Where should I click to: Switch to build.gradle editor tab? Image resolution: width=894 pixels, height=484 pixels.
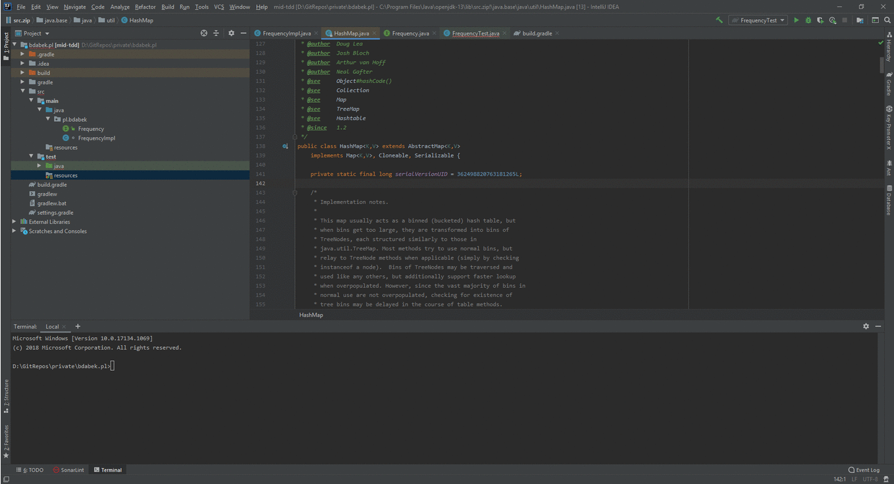pos(537,33)
